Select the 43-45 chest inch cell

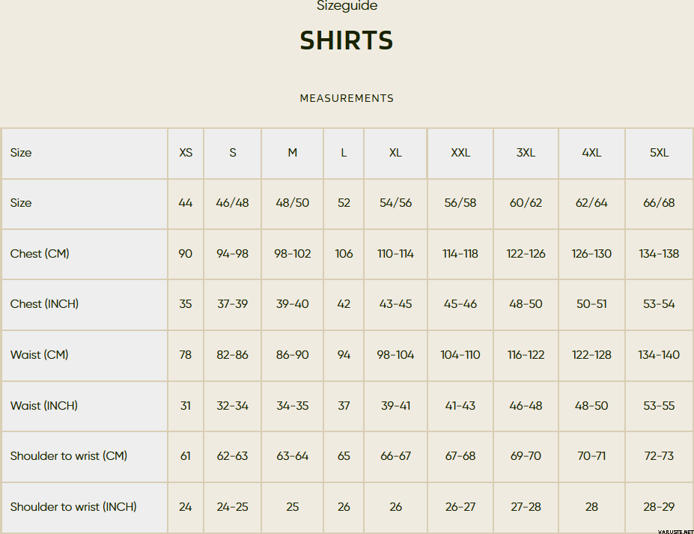(x=396, y=304)
